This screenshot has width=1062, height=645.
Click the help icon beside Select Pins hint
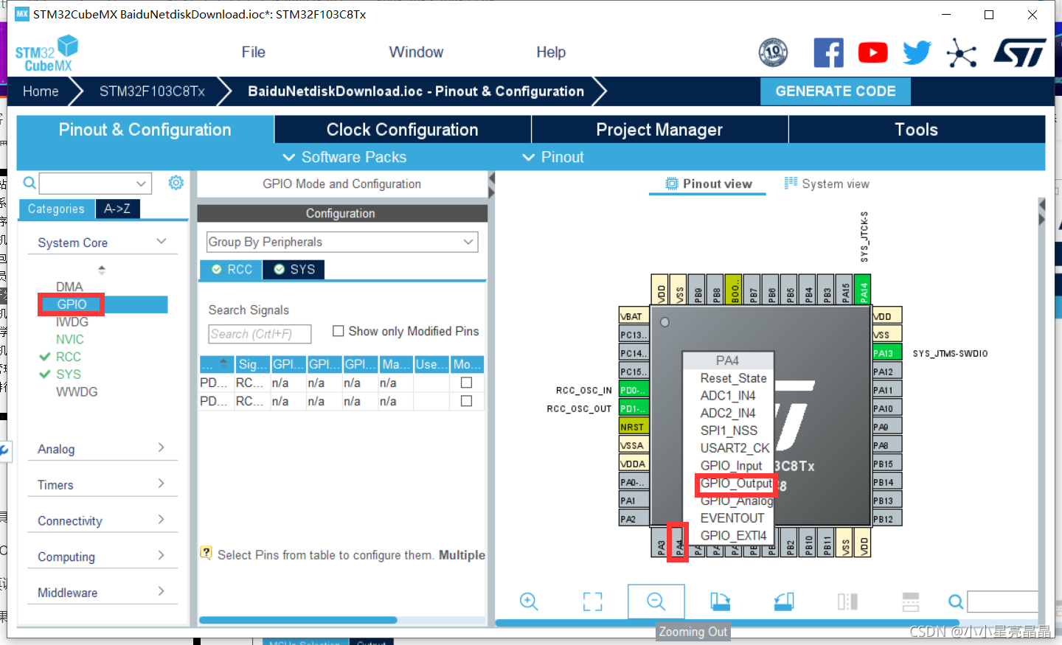point(206,553)
